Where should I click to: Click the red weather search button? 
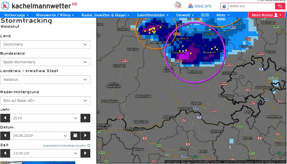280,6
